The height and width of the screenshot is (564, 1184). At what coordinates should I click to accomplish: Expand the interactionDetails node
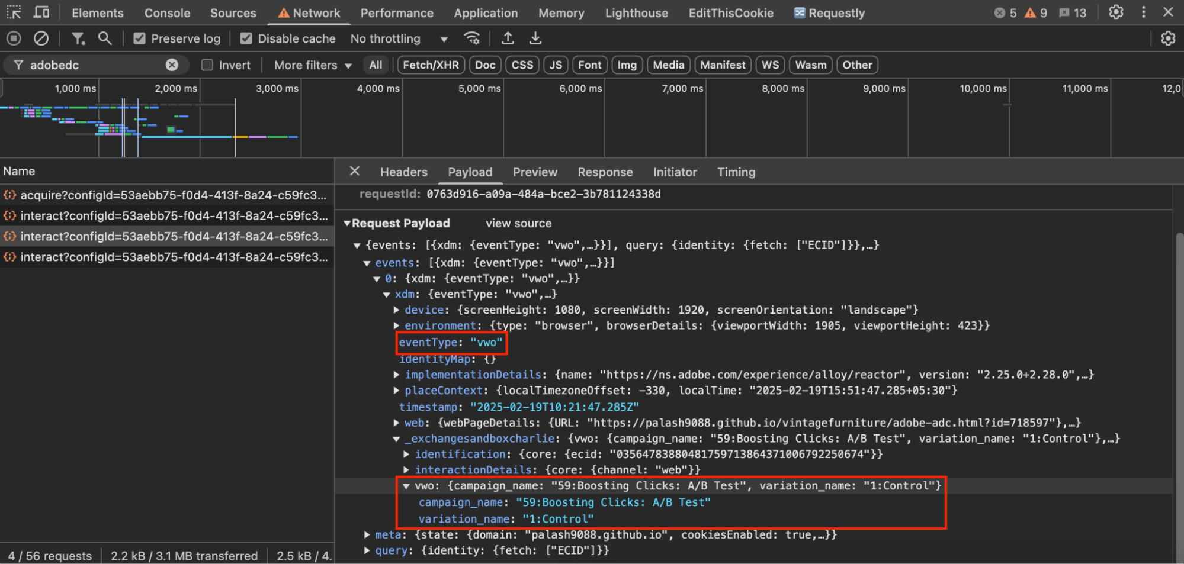(x=406, y=470)
